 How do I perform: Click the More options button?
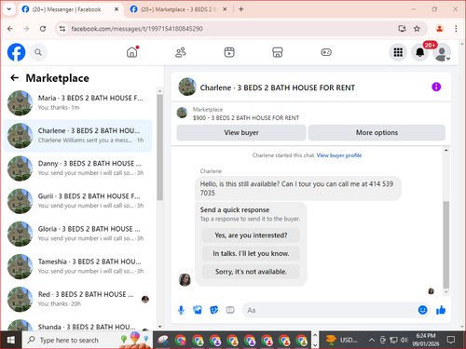coord(377,132)
